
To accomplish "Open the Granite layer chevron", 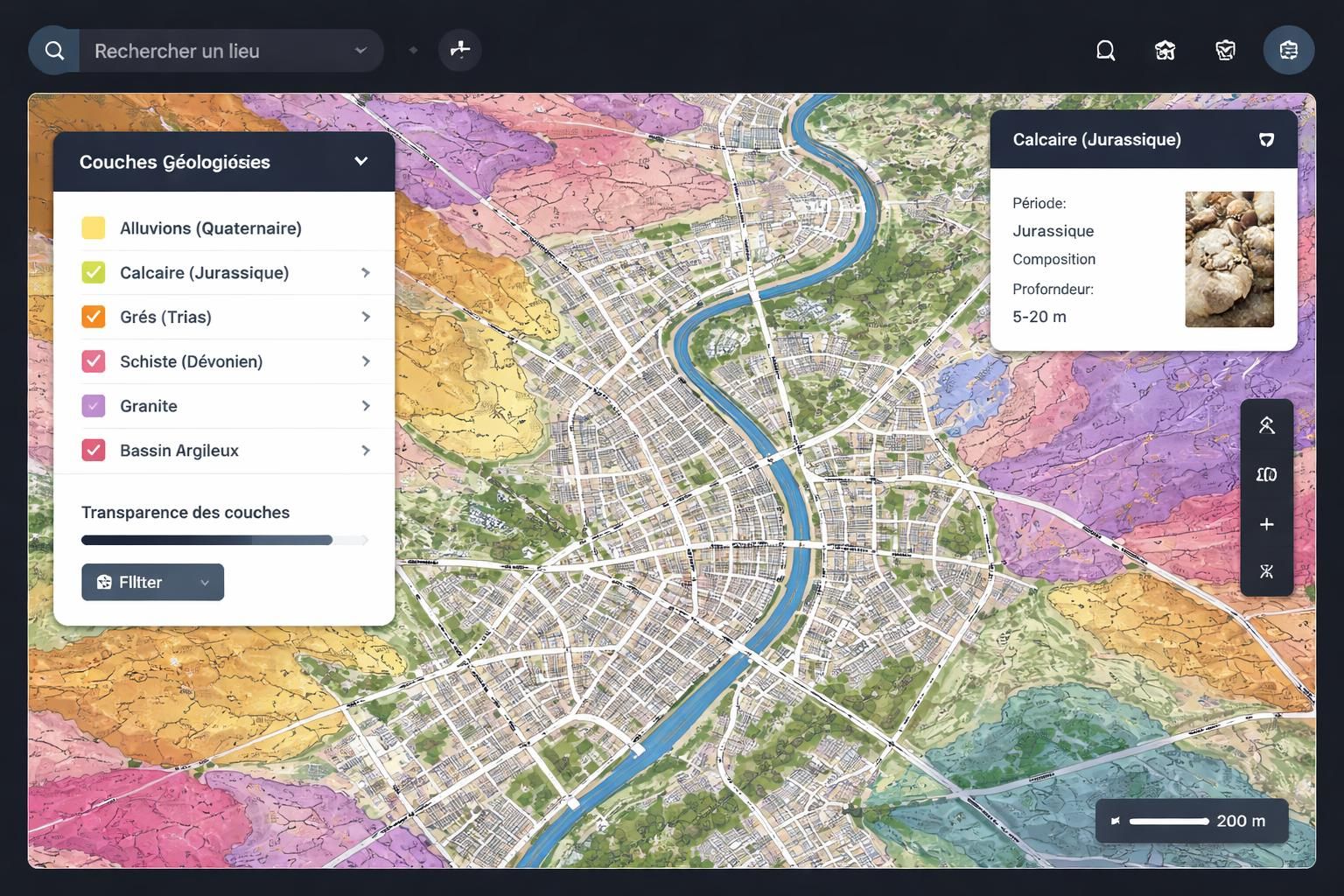I will [x=366, y=405].
